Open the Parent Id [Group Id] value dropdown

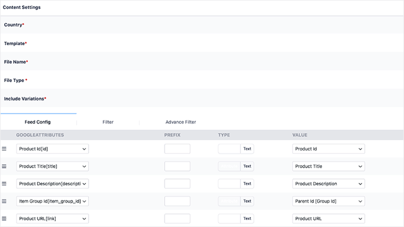[x=329, y=201]
